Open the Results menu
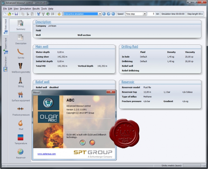Screen dimensions: 208x169 pos(36,9)
